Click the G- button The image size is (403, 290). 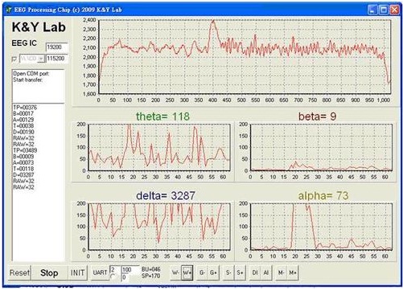(x=202, y=272)
